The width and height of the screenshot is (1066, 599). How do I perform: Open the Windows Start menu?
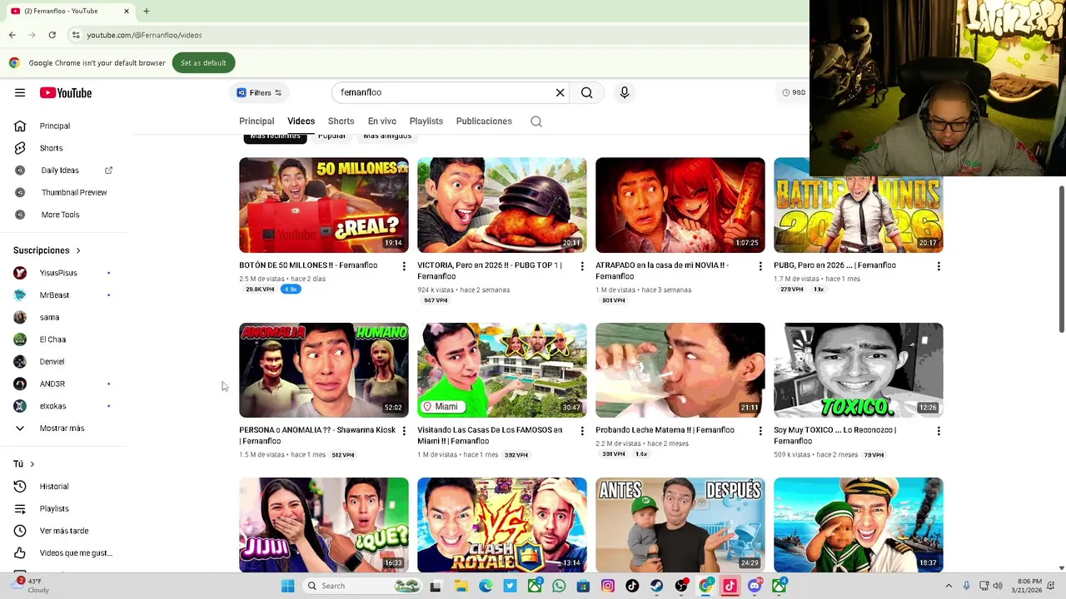[x=287, y=586]
